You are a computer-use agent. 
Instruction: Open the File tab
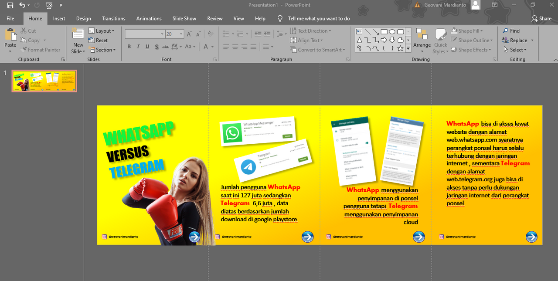10,19
